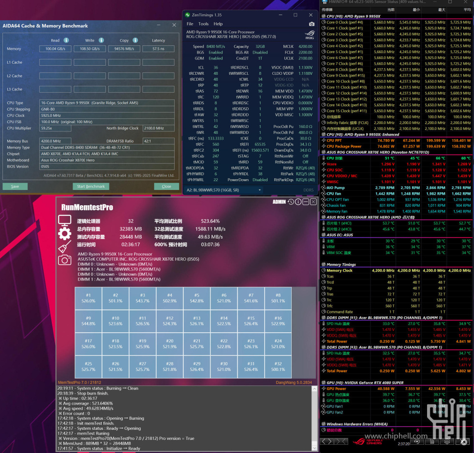Click the CPU PPT row in HWiNFO

[396, 141]
